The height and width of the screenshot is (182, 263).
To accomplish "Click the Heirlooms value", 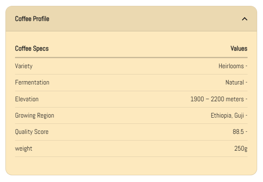I will 231,66.
